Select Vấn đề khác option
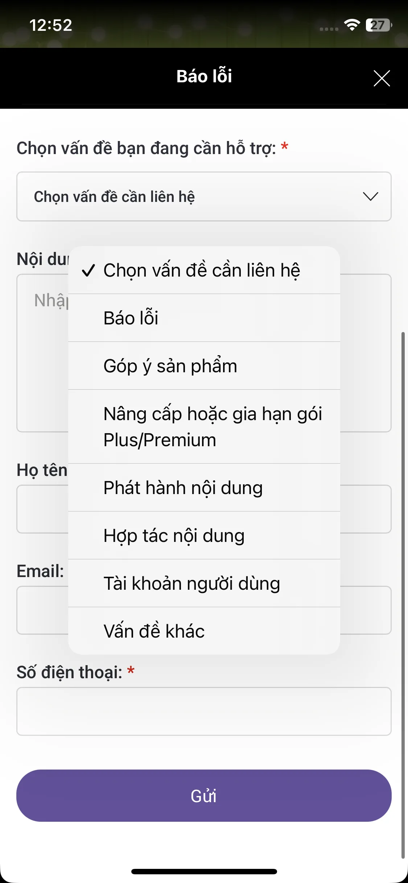 coord(154,631)
